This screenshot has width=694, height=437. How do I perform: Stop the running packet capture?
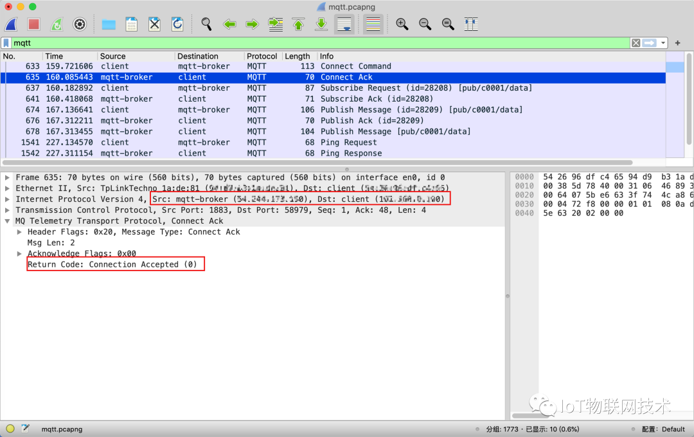33,24
